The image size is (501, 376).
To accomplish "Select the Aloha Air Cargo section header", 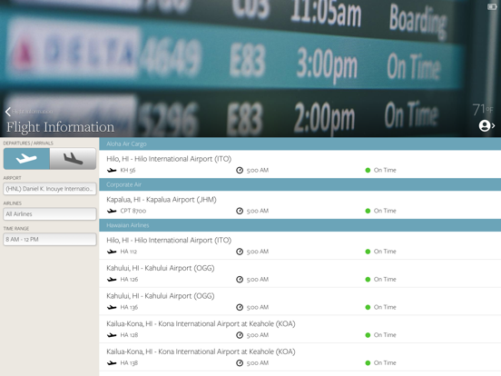I will coord(300,143).
